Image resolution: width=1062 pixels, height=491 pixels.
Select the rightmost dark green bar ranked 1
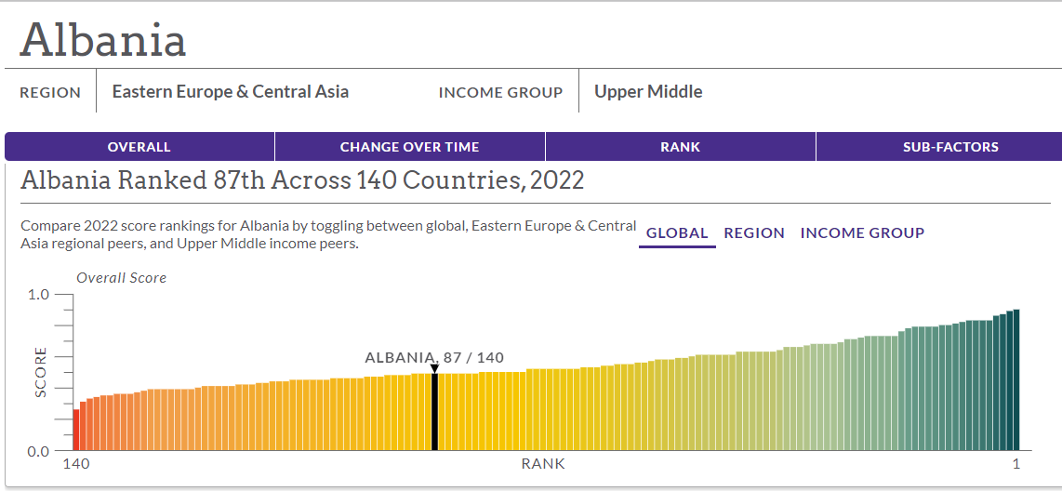point(1016,379)
